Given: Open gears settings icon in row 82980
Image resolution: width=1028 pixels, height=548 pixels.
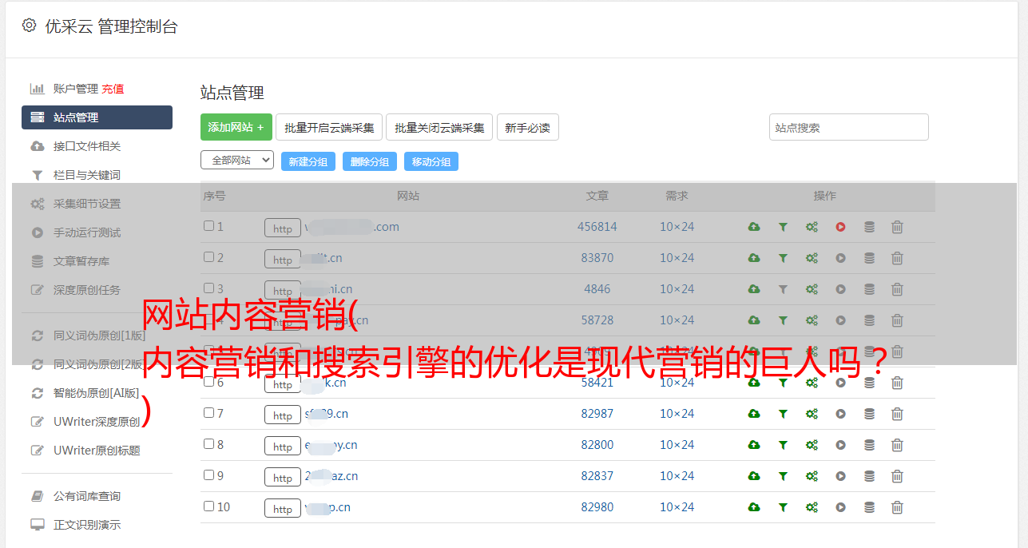Looking at the screenshot, I should pos(812,507).
